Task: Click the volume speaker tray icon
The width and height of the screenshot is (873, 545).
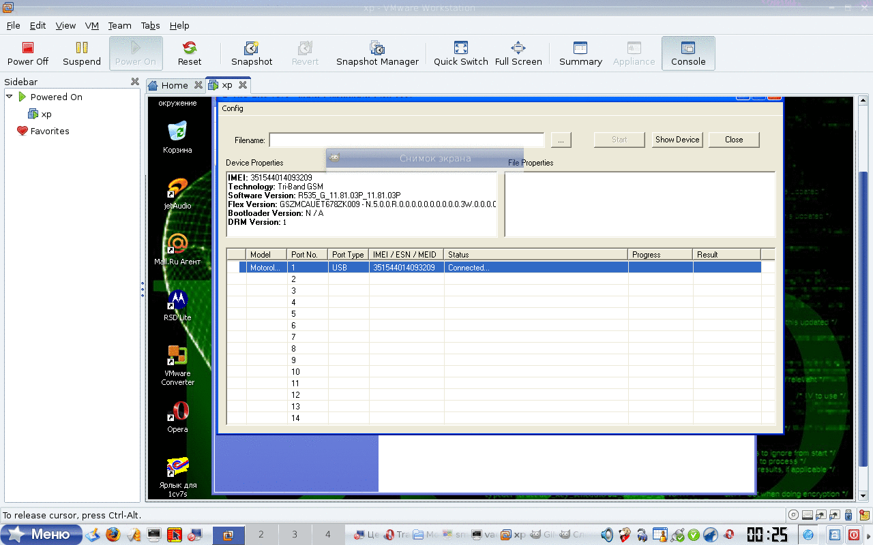Action: (607, 535)
